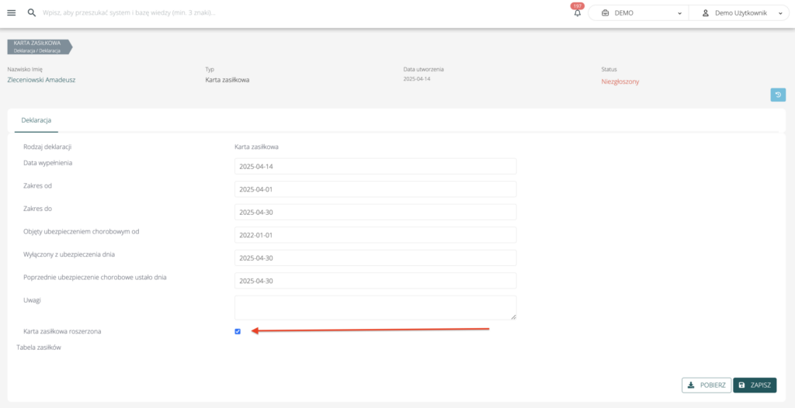Open the Demo Użytkownik user menu
The image size is (795, 408).
740,13
